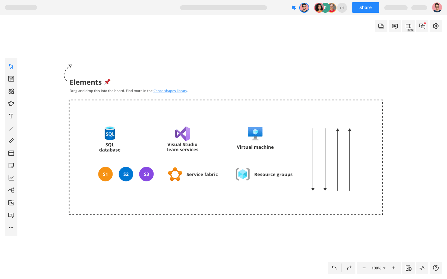Image resolution: width=447 pixels, height=279 pixels.
Task: Open the Cacoo shapes library link
Action: coord(170,91)
